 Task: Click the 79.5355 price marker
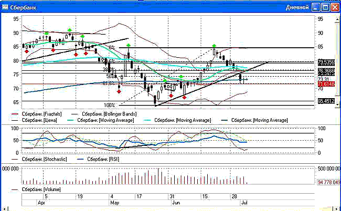(x=326, y=61)
